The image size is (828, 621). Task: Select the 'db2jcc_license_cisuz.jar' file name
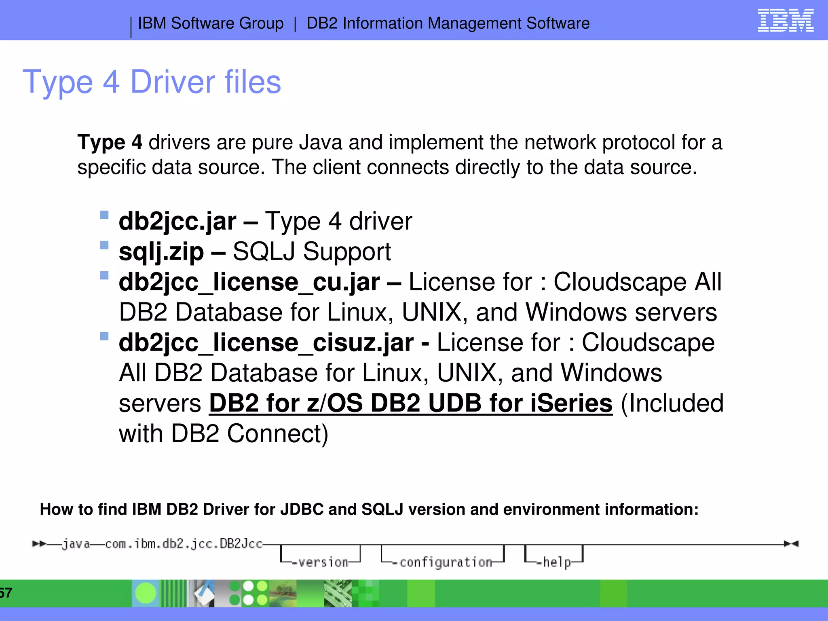[x=266, y=343]
